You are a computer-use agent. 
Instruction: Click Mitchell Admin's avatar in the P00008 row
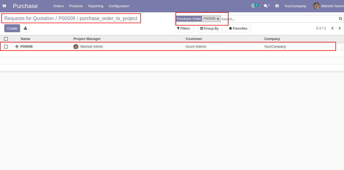(76, 47)
